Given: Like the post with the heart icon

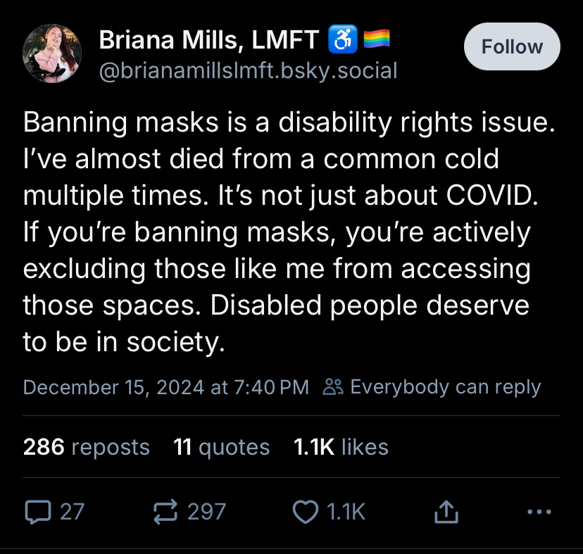Looking at the screenshot, I should 305,512.
